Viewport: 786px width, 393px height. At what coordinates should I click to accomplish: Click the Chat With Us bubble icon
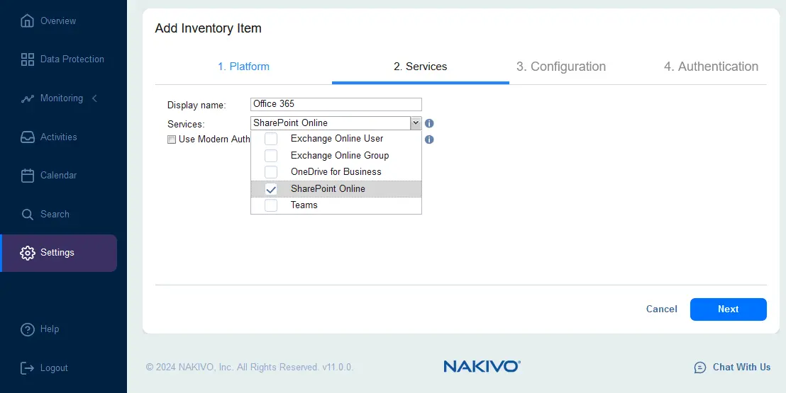(x=699, y=368)
